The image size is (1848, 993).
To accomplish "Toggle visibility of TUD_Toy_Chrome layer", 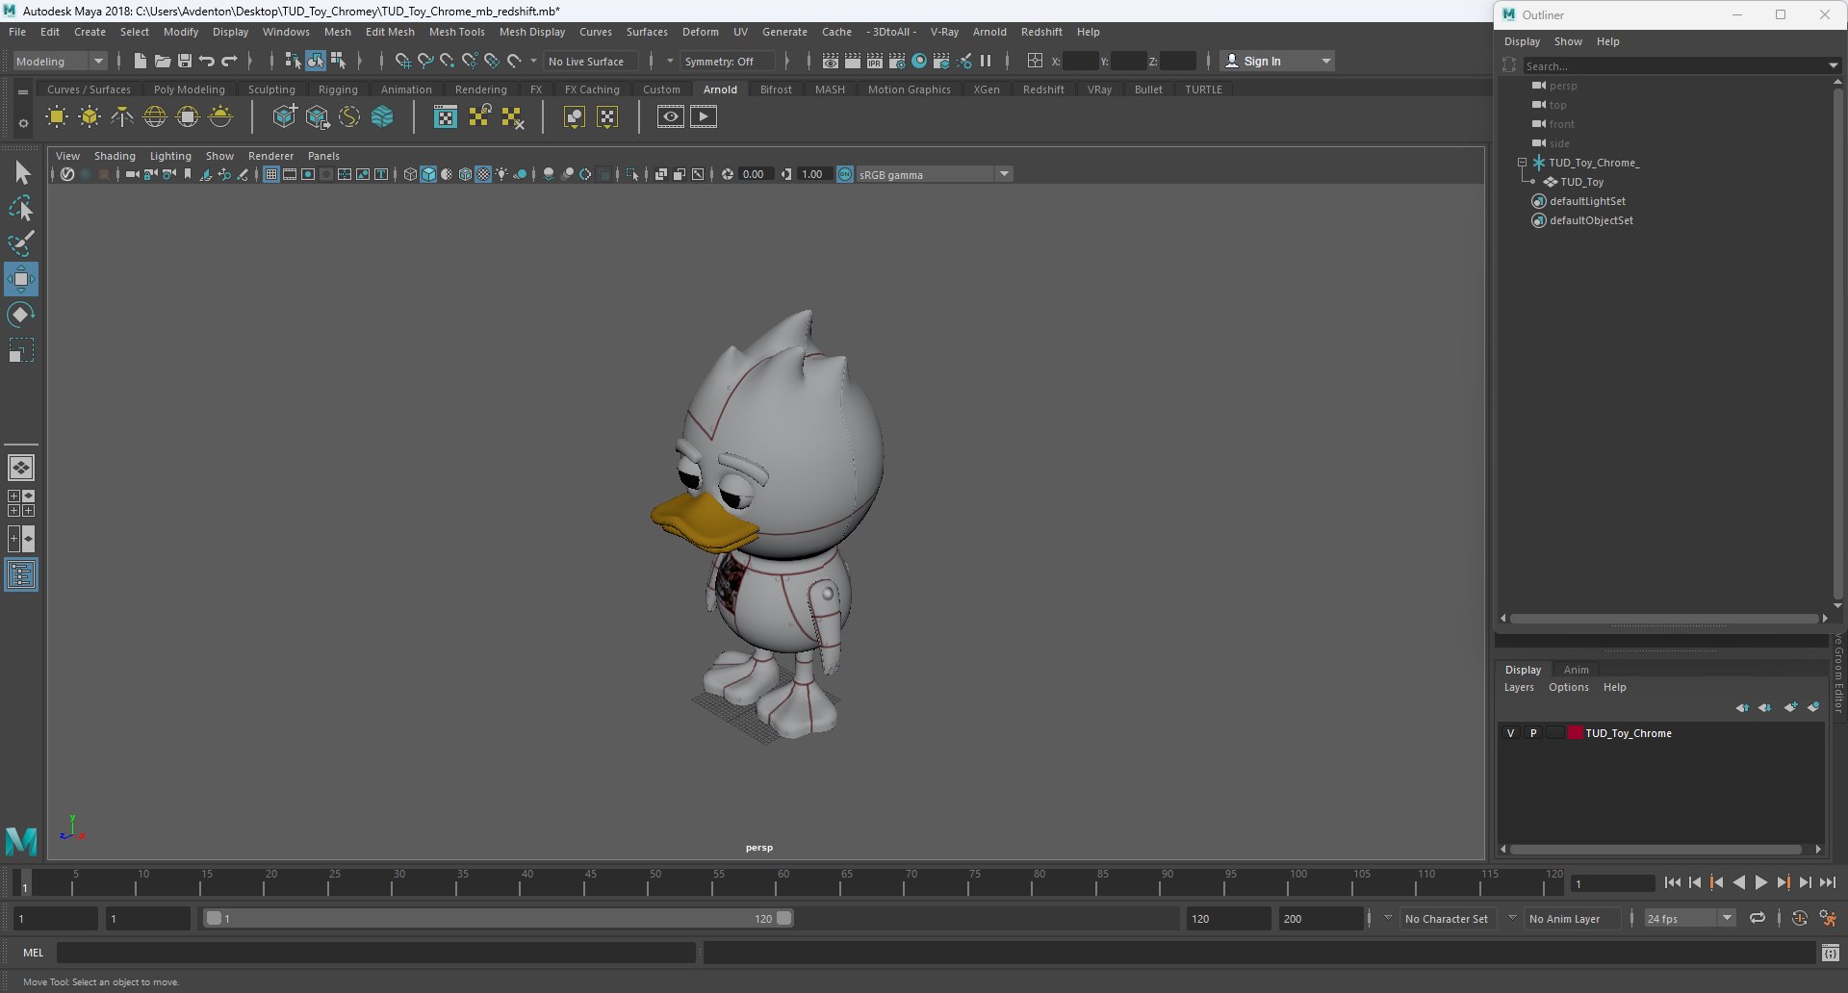I will click(1510, 733).
